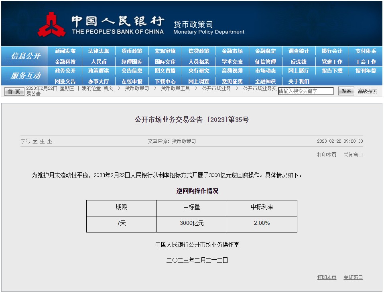Open the 反洗钱 menu item
Viewport: 384px width, 293px height.
299,62
